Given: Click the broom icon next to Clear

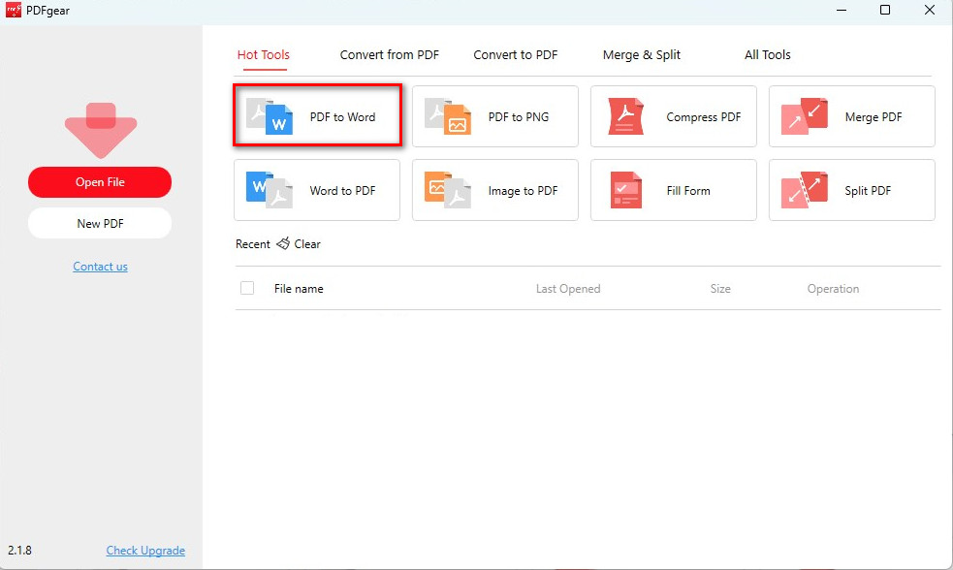Looking at the screenshot, I should point(283,243).
